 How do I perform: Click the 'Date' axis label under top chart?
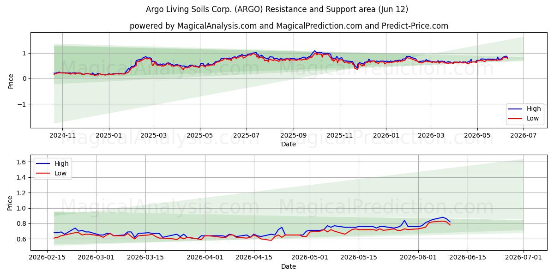(289, 144)
